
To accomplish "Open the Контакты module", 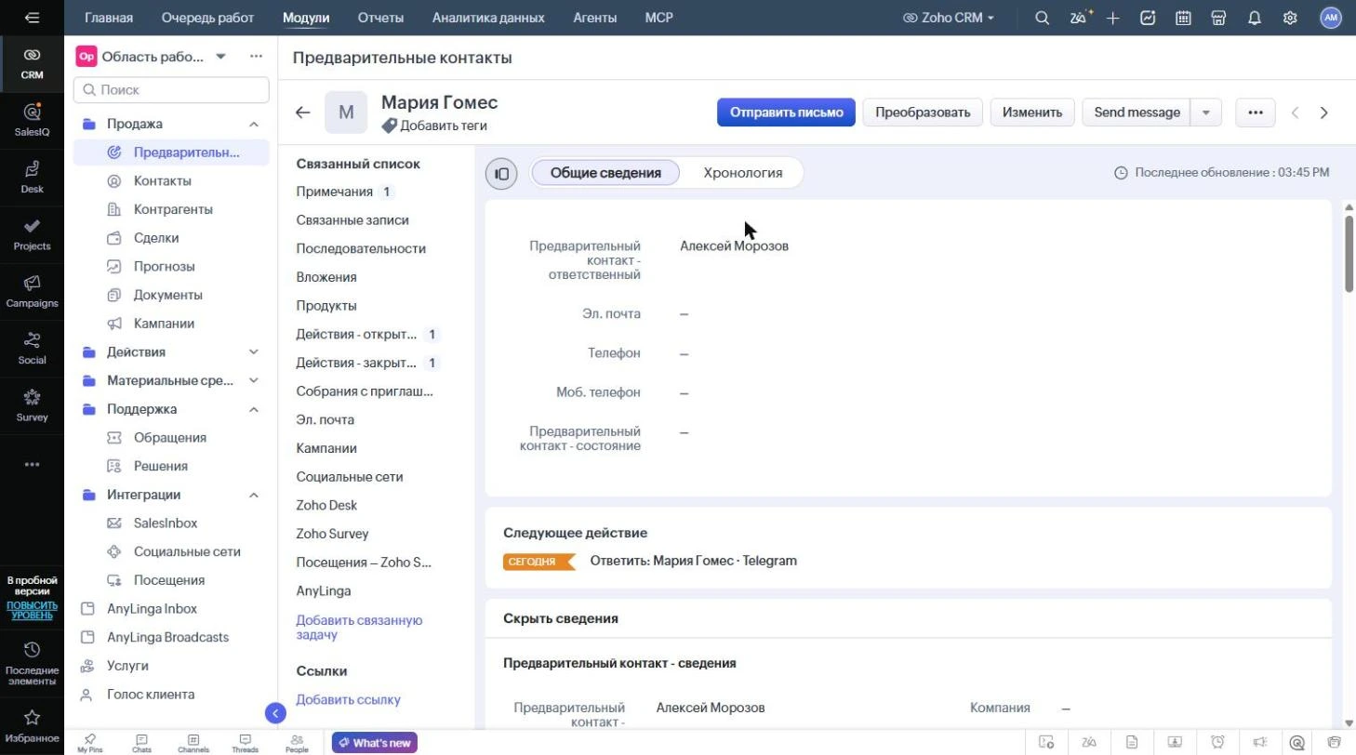I will point(163,180).
